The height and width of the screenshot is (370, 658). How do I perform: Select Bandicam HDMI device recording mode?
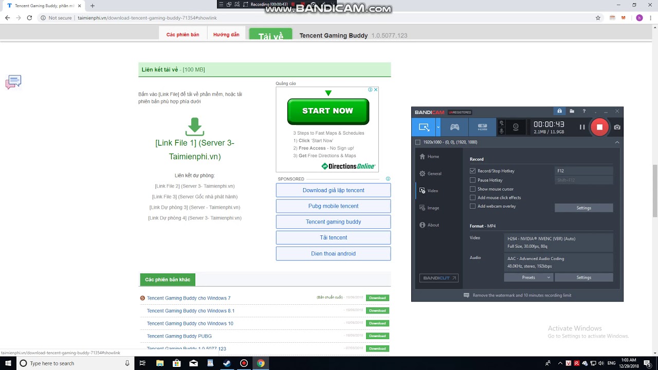click(x=482, y=127)
